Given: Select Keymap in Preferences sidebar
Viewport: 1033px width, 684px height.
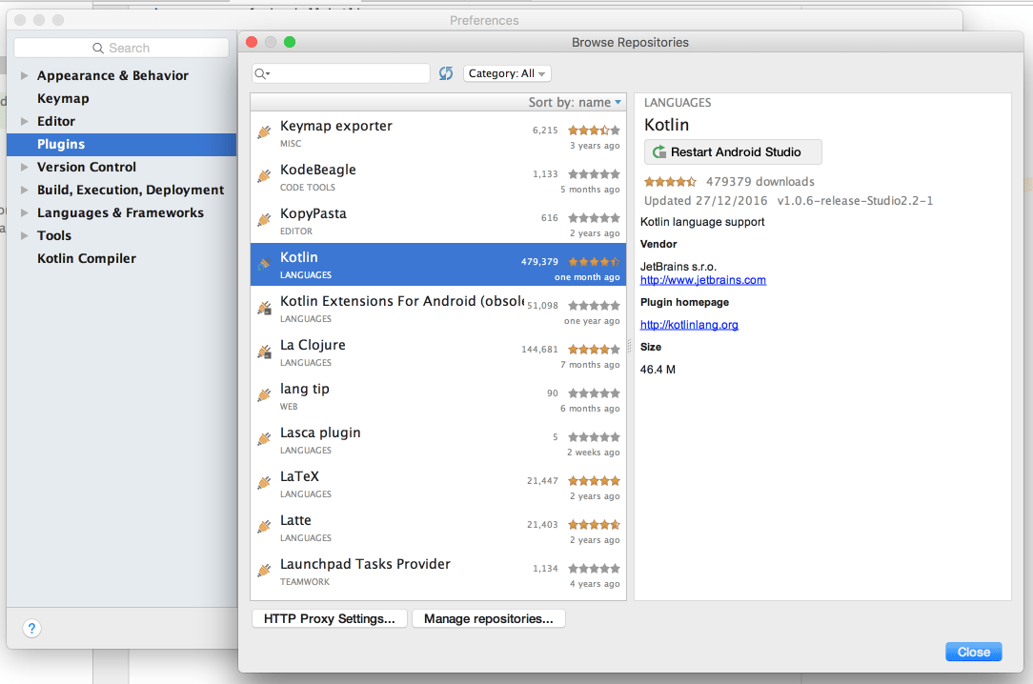Looking at the screenshot, I should pos(63,99).
